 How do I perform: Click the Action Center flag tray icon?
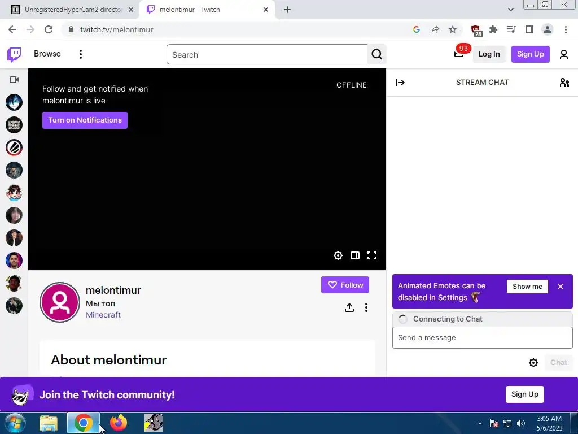(494, 423)
